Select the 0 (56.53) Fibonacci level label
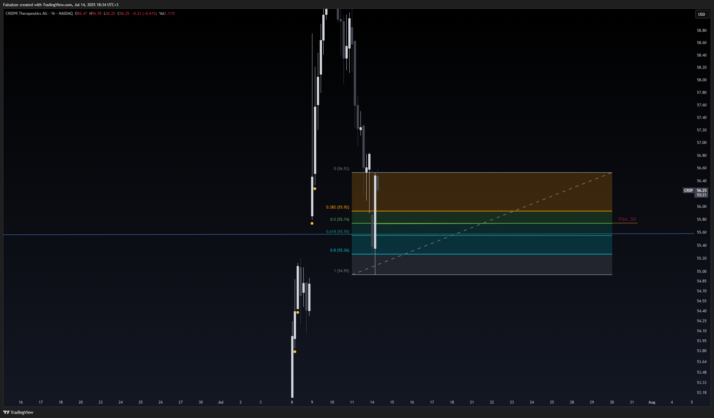Image resolution: width=714 pixels, height=418 pixels. tap(341, 169)
